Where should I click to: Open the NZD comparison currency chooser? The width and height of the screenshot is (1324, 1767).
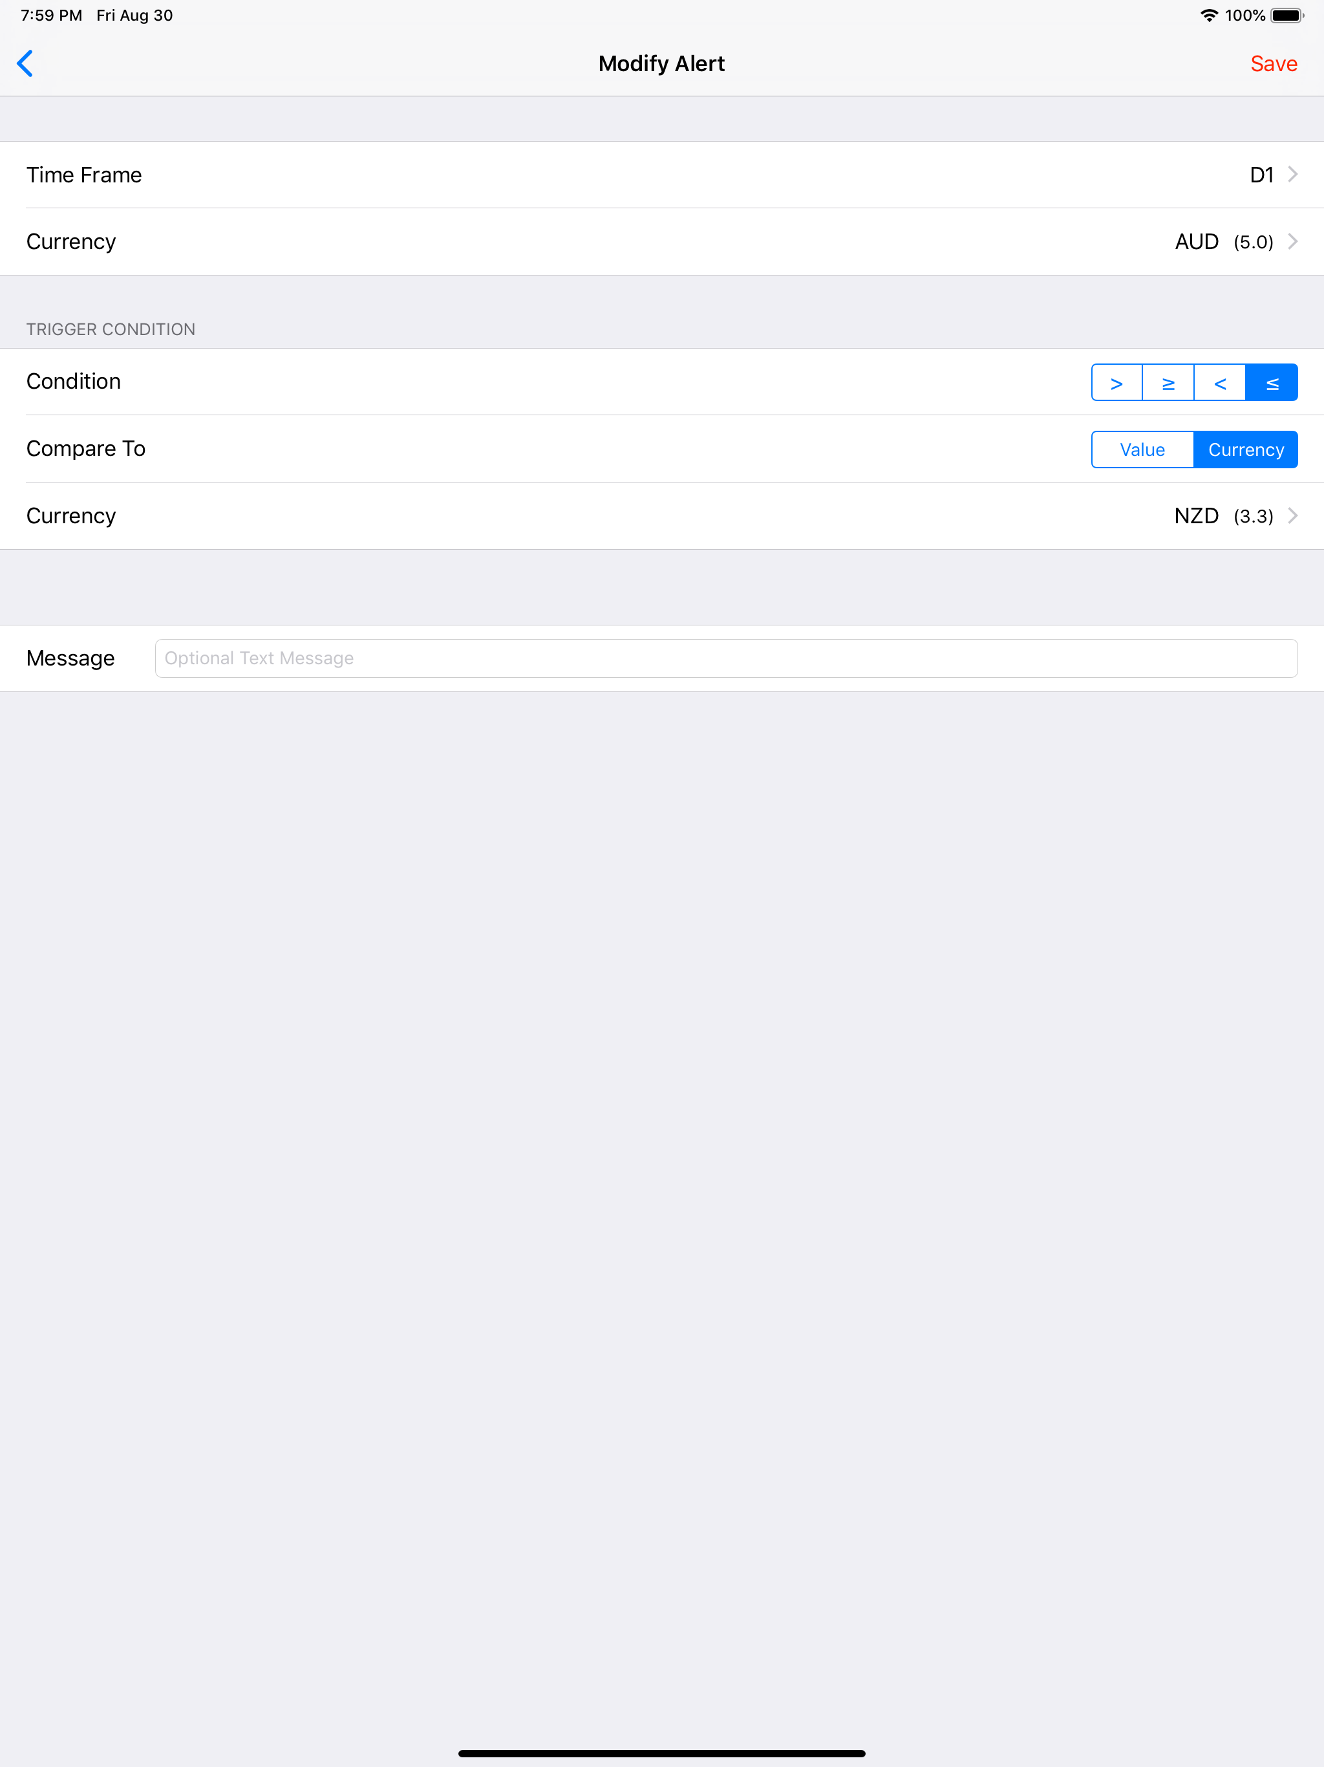(x=662, y=516)
